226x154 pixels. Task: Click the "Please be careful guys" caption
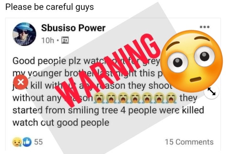(50, 7)
